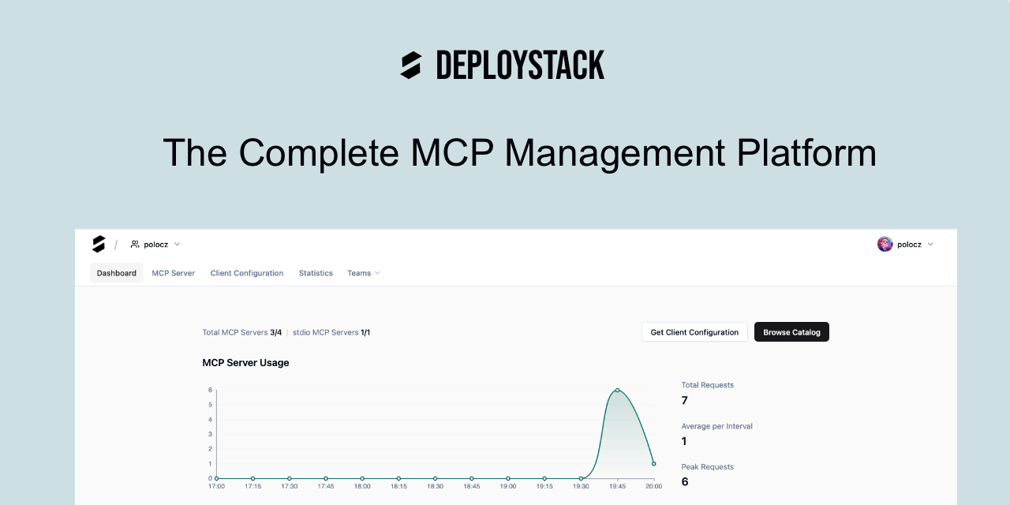Open the Total MCP Servers 3/4 link
Screen dimensions: 1010x505
241,332
